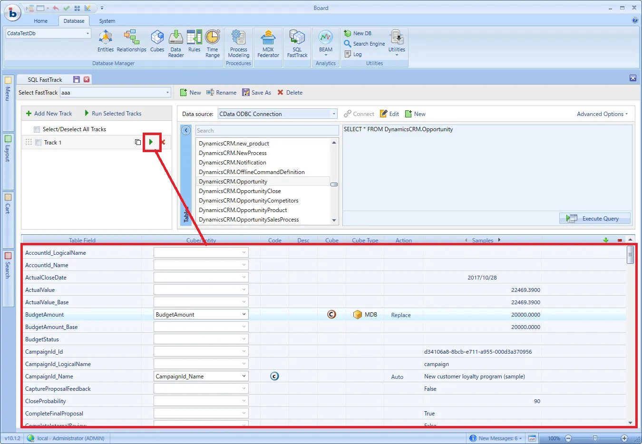The height and width of the screenshot is (444, 642).
Task: Open the Data Reader tool
Action: click(x=175, y=38)
